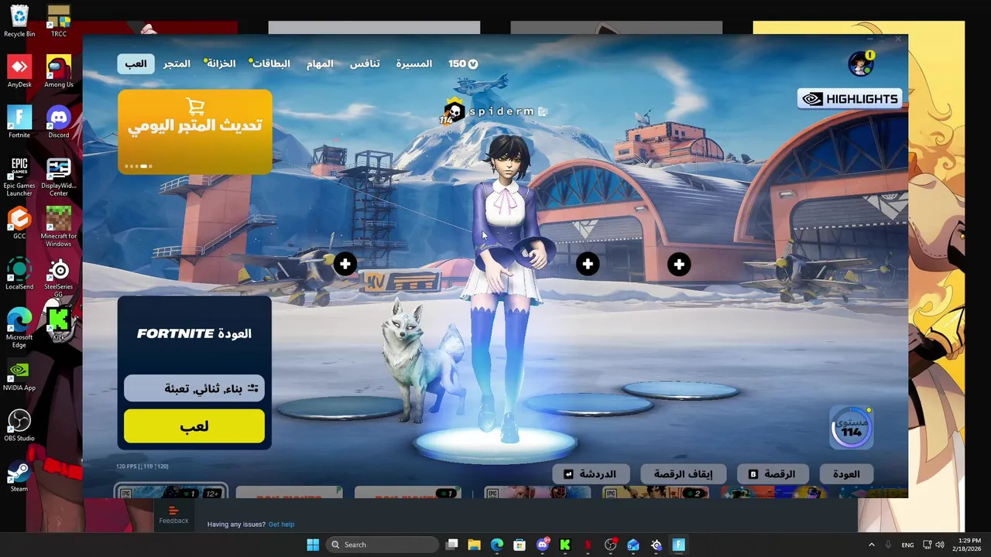Open the تنافس (Compete) tab

pos(365,63)
